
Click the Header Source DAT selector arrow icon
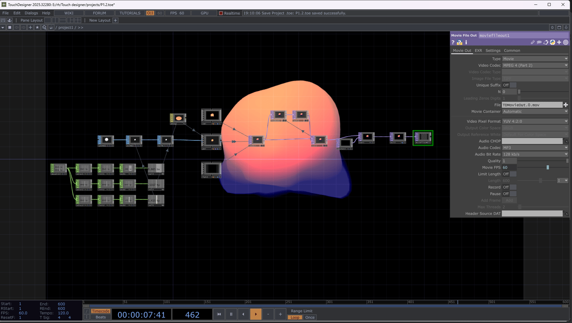coord(566,214)
